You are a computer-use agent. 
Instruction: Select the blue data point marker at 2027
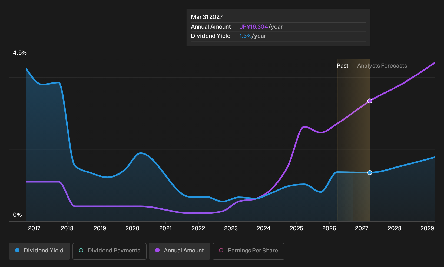[370, 172]
